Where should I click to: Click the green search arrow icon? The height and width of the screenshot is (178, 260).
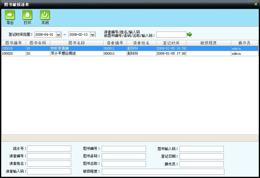click(189, 35)
